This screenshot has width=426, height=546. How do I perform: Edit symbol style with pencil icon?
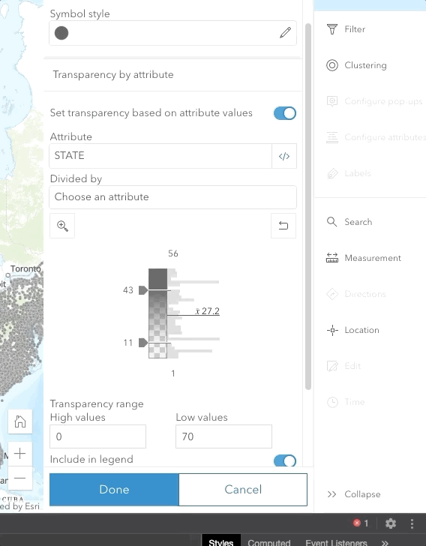point(285,33)
